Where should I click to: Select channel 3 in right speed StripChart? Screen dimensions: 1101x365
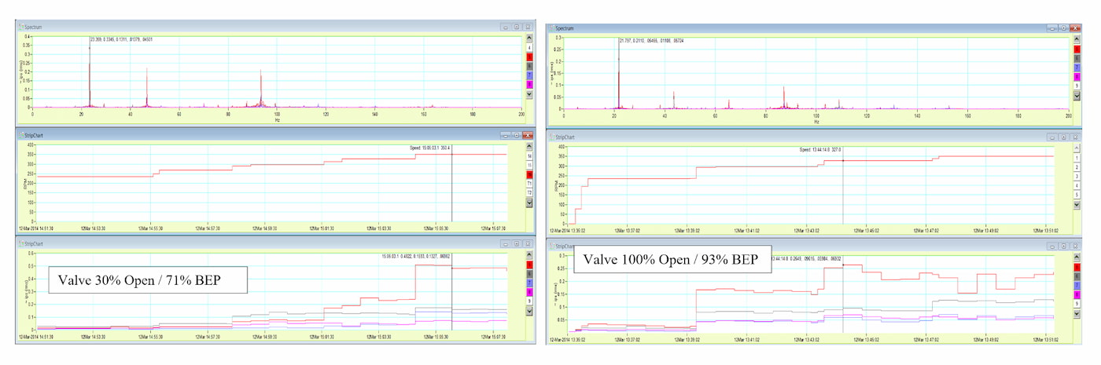point(1077,177)
